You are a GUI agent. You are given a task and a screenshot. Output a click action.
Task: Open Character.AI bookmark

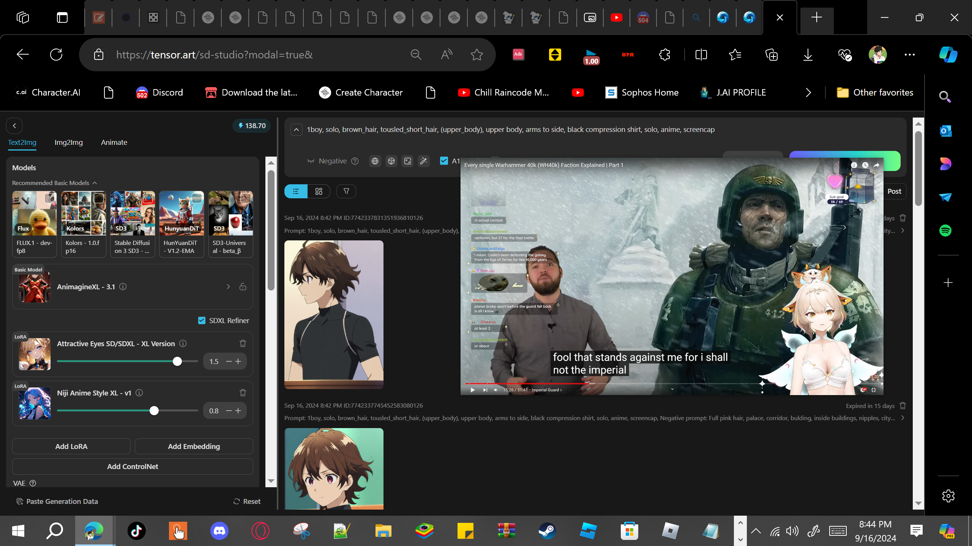(48, 93)
